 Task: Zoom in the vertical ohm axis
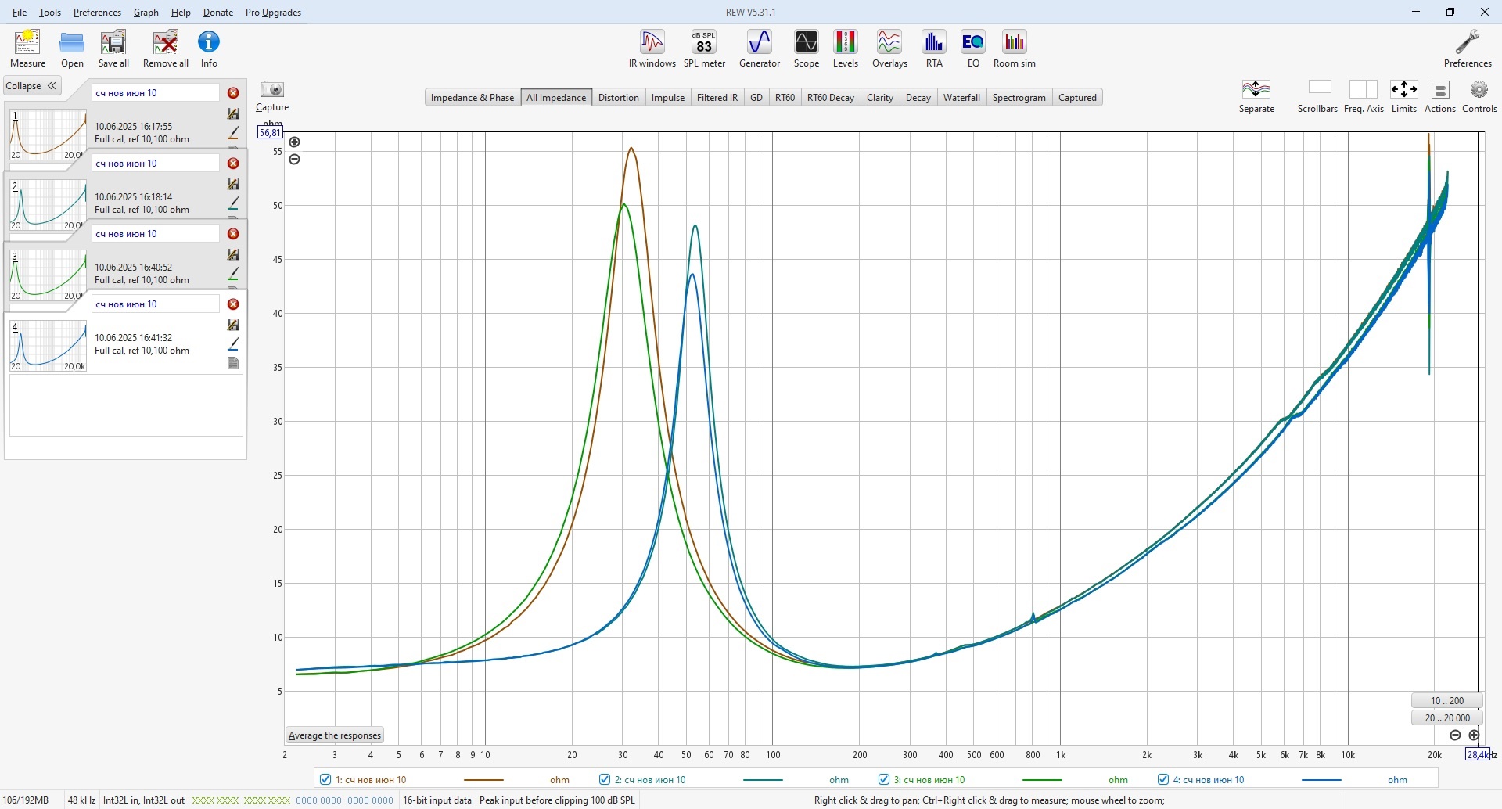pyautogui.click(x=294, y=142)
